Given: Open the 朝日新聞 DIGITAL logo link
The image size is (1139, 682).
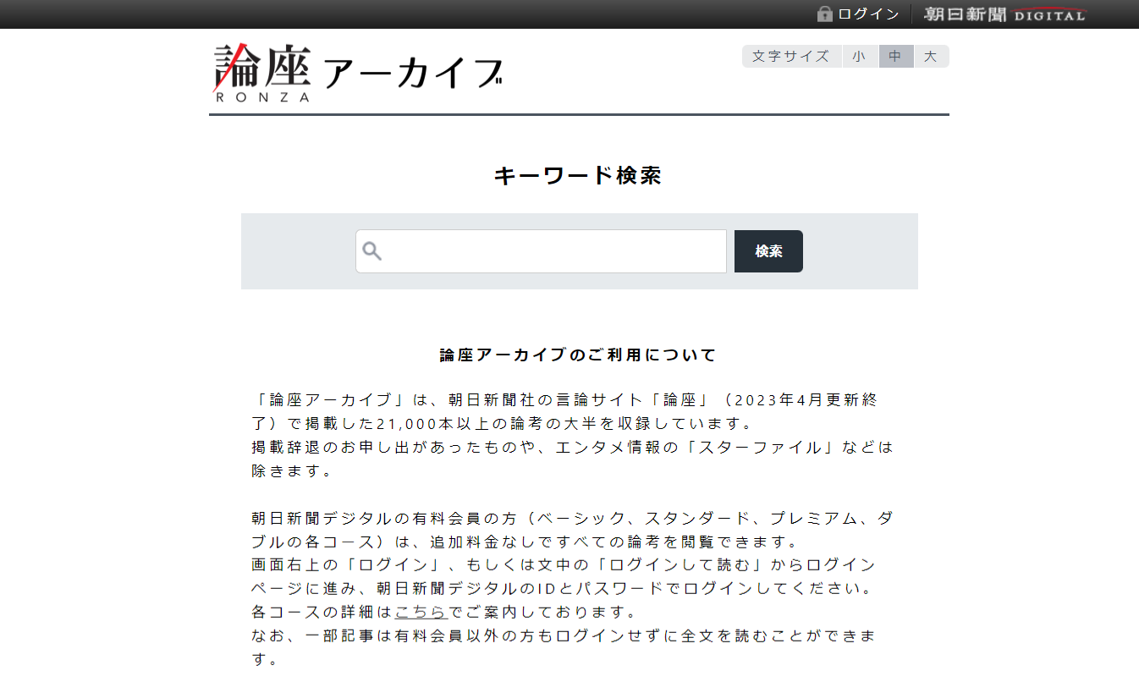Looking at the screenshot, I should pos(1004,14).
